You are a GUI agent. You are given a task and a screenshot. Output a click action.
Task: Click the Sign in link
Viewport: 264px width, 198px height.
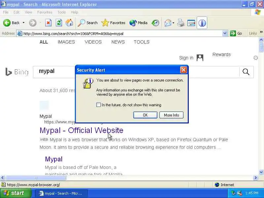[186, 58]
